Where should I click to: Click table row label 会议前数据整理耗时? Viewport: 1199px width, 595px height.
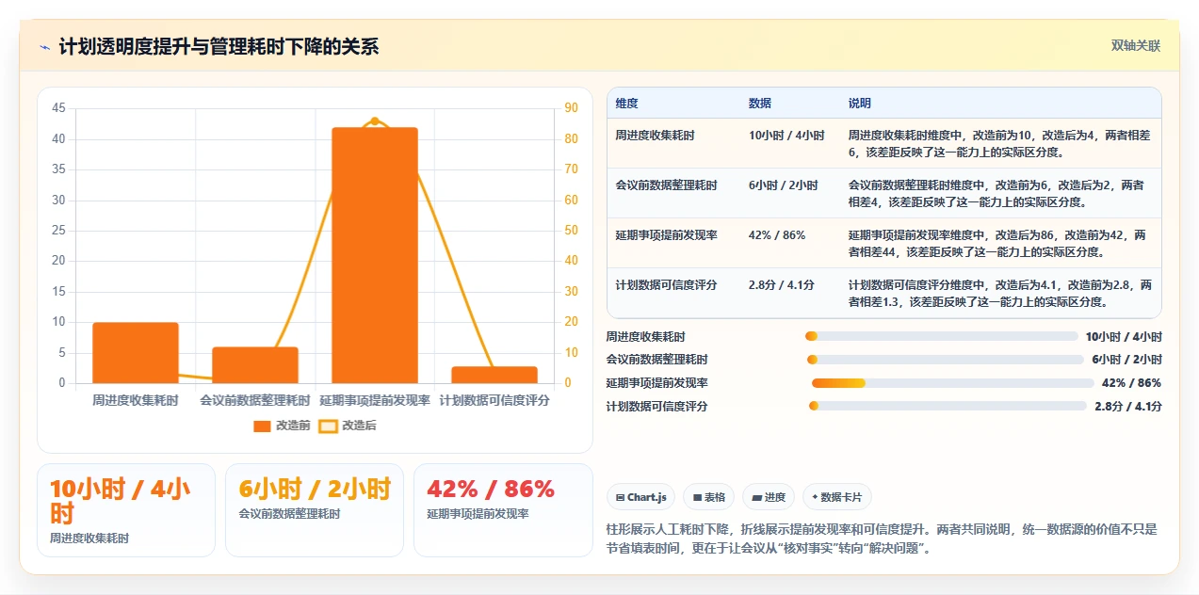666,185
